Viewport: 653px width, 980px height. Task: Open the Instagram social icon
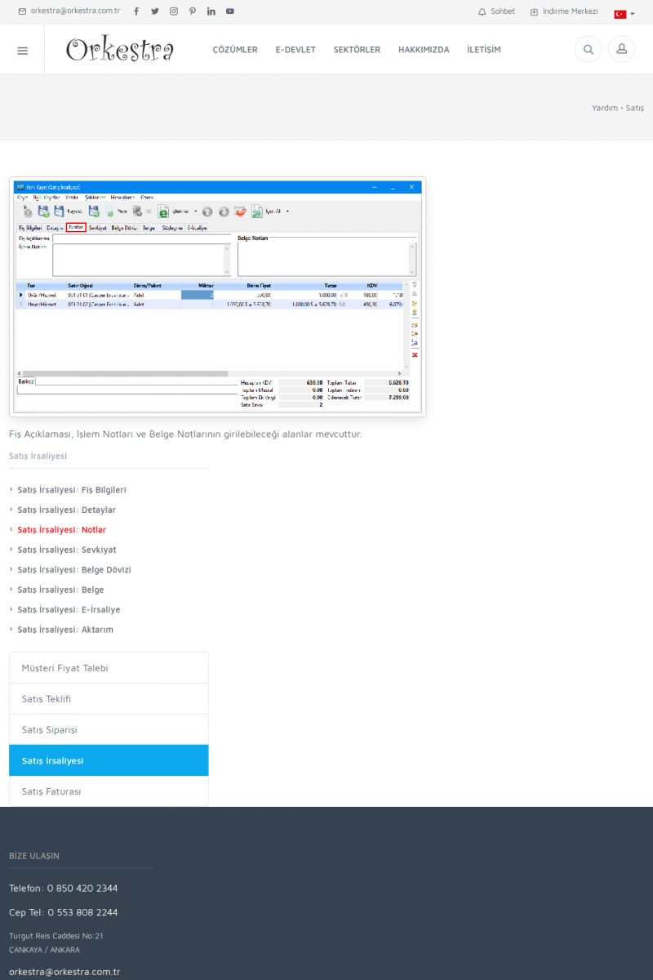[x=174, y=11]
